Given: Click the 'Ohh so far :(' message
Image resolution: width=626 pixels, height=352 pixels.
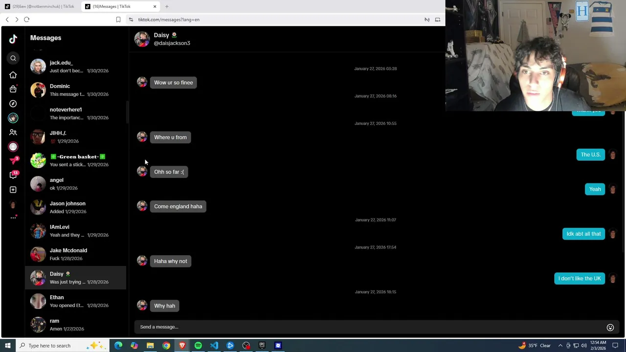Looking at the screenshot, I should (169, 172).
